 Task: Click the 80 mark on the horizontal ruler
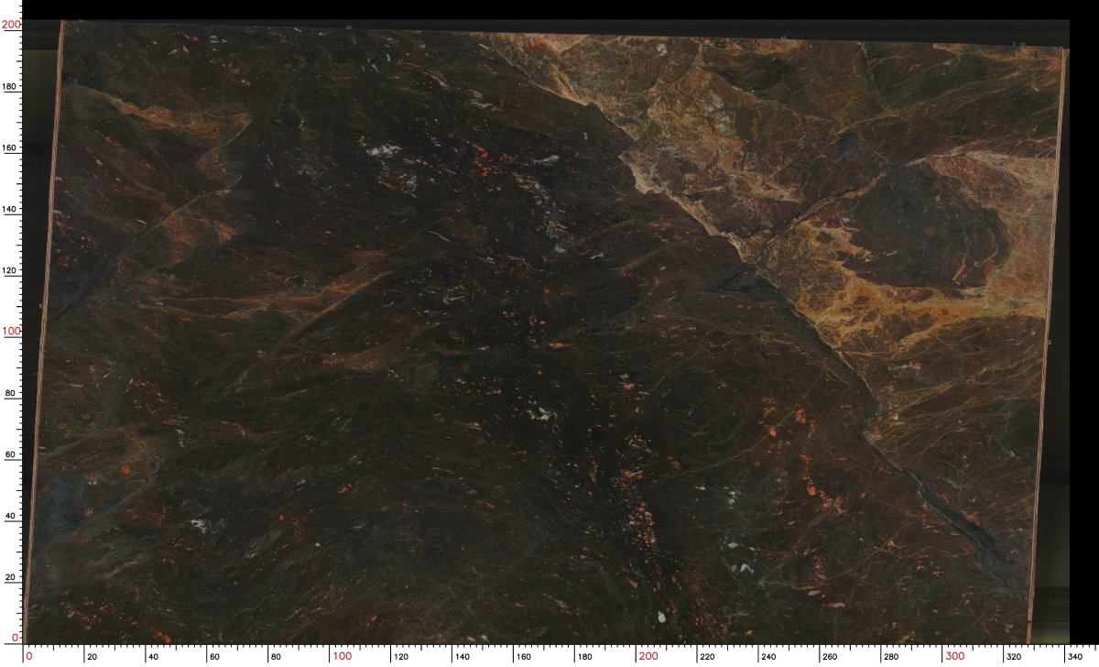(x=277, y=657)
